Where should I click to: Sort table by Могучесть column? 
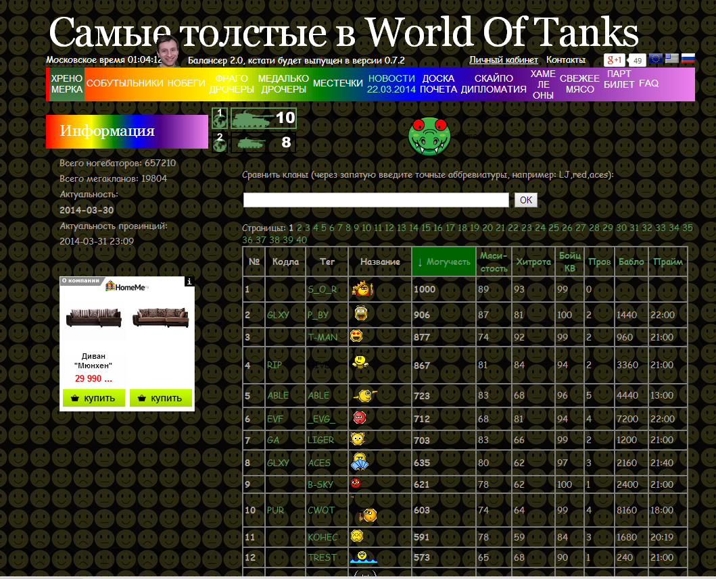[x=444, y=262]
